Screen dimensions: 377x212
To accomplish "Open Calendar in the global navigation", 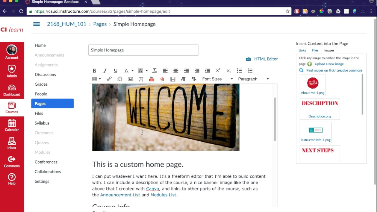I will tap(12, 125).
